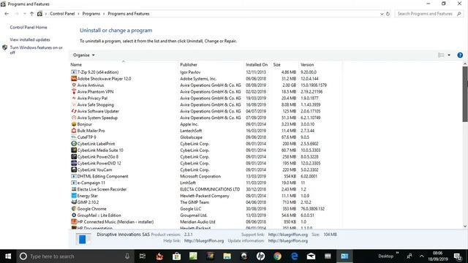Show hidden system tray icons chevron

[x=421, y=256]
